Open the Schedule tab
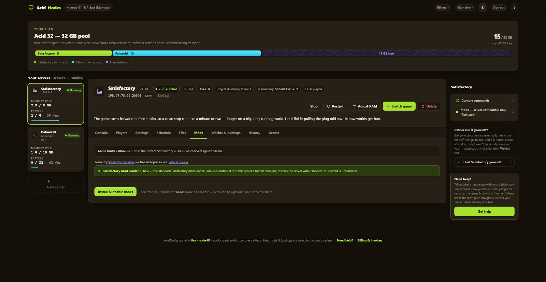 click(164, 133)
